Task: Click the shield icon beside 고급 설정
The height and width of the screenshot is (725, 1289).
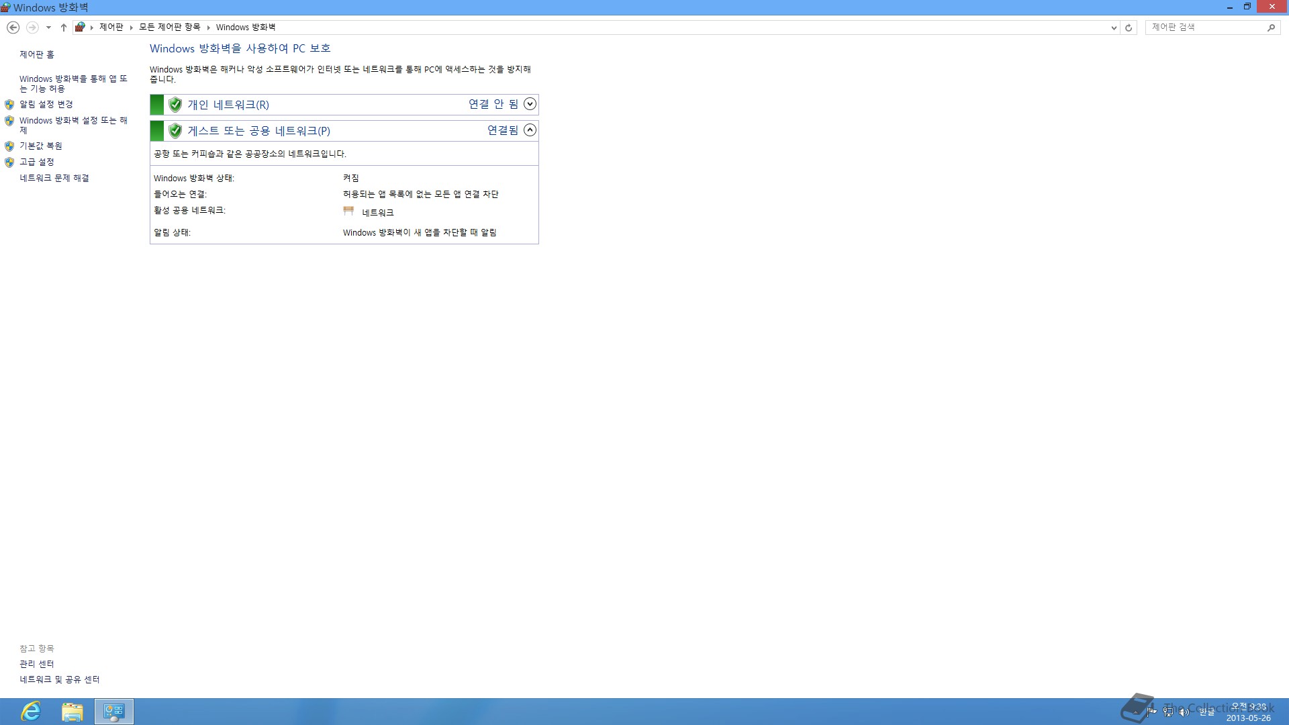Action: point(9,162)
